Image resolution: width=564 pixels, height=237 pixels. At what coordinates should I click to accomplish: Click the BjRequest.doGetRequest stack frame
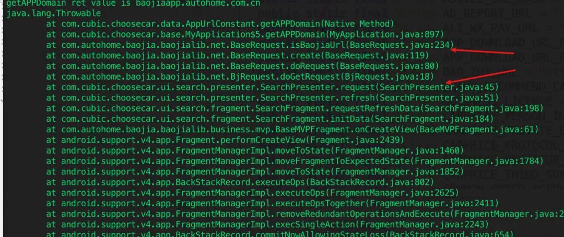(240, 77)
